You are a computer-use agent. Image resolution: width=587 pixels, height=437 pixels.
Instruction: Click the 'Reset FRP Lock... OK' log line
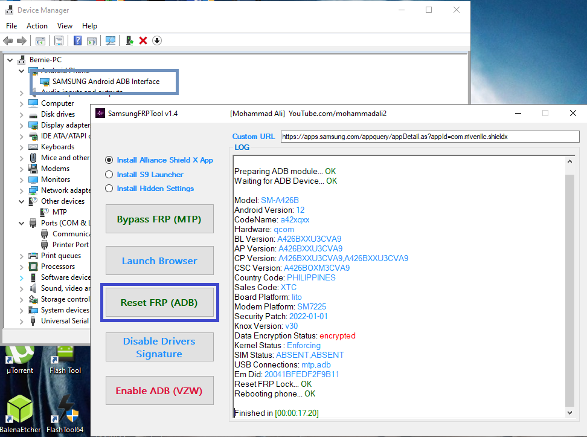click(x=273, y=384)
